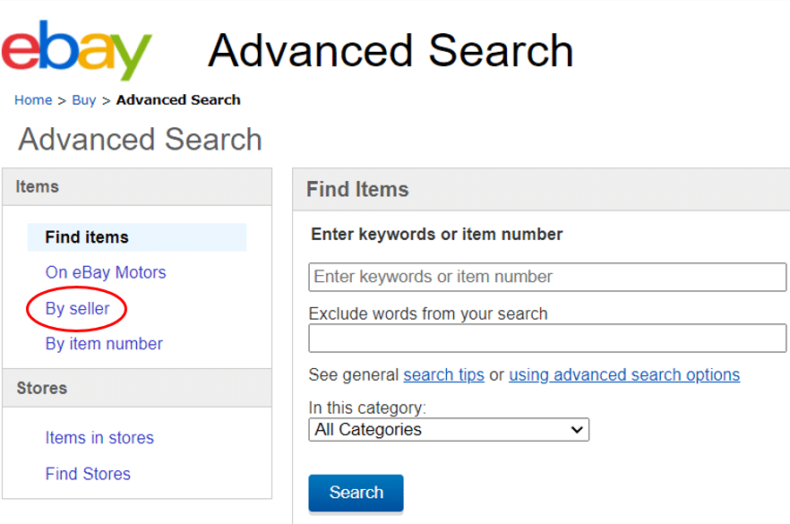The width and height of the screenshot is (790, 524).
Task: Click the dropdown arrow on All Categories
Action: 579,430
